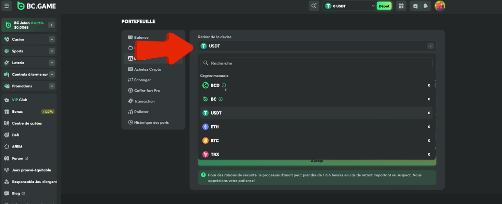Click the Promotions icon in sidebar
This screenshot has height=204, width=502.
pos(6,86)
